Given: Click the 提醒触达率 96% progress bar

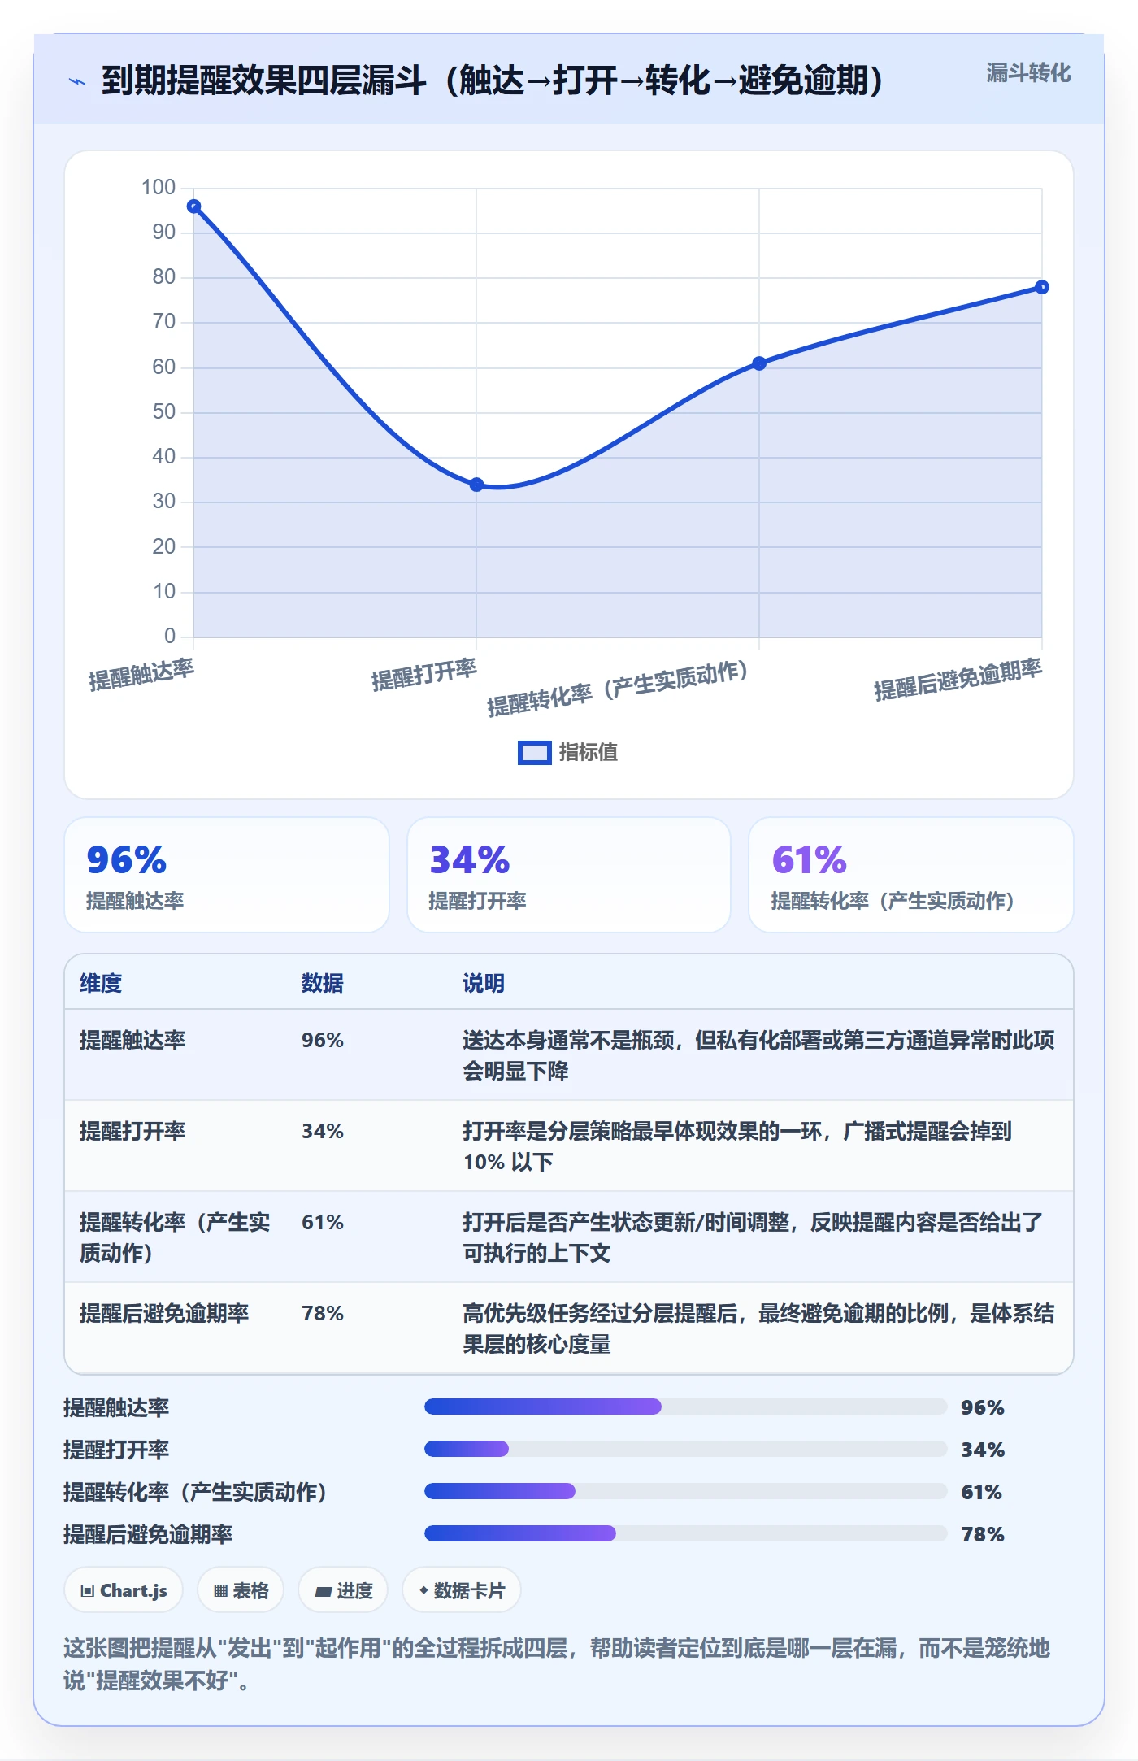Looking at the screenshot, I should click(685, 1407).
